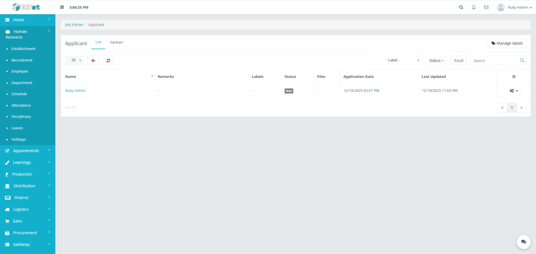Screen dimensions: 536x254
Task: Select the Recruitment sidebar item
Action: point(22,60)
